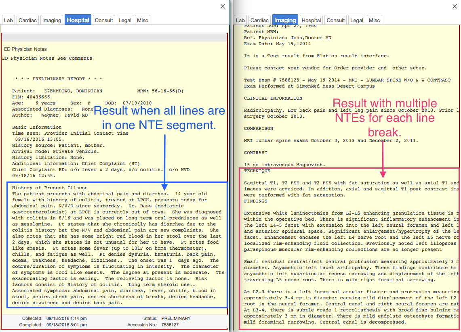Image resolution: width=461 pixels, height=332 pixels.
Task: Select the Imaging tab in the left panel
Action: pyautogui.click(x=52, y=20)
